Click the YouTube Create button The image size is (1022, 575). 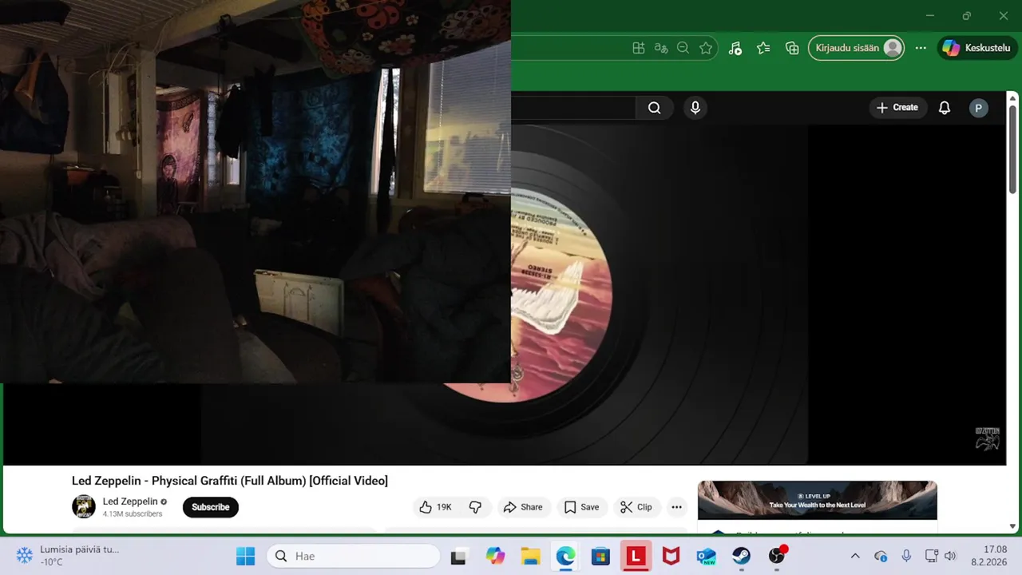pos(897,108)
